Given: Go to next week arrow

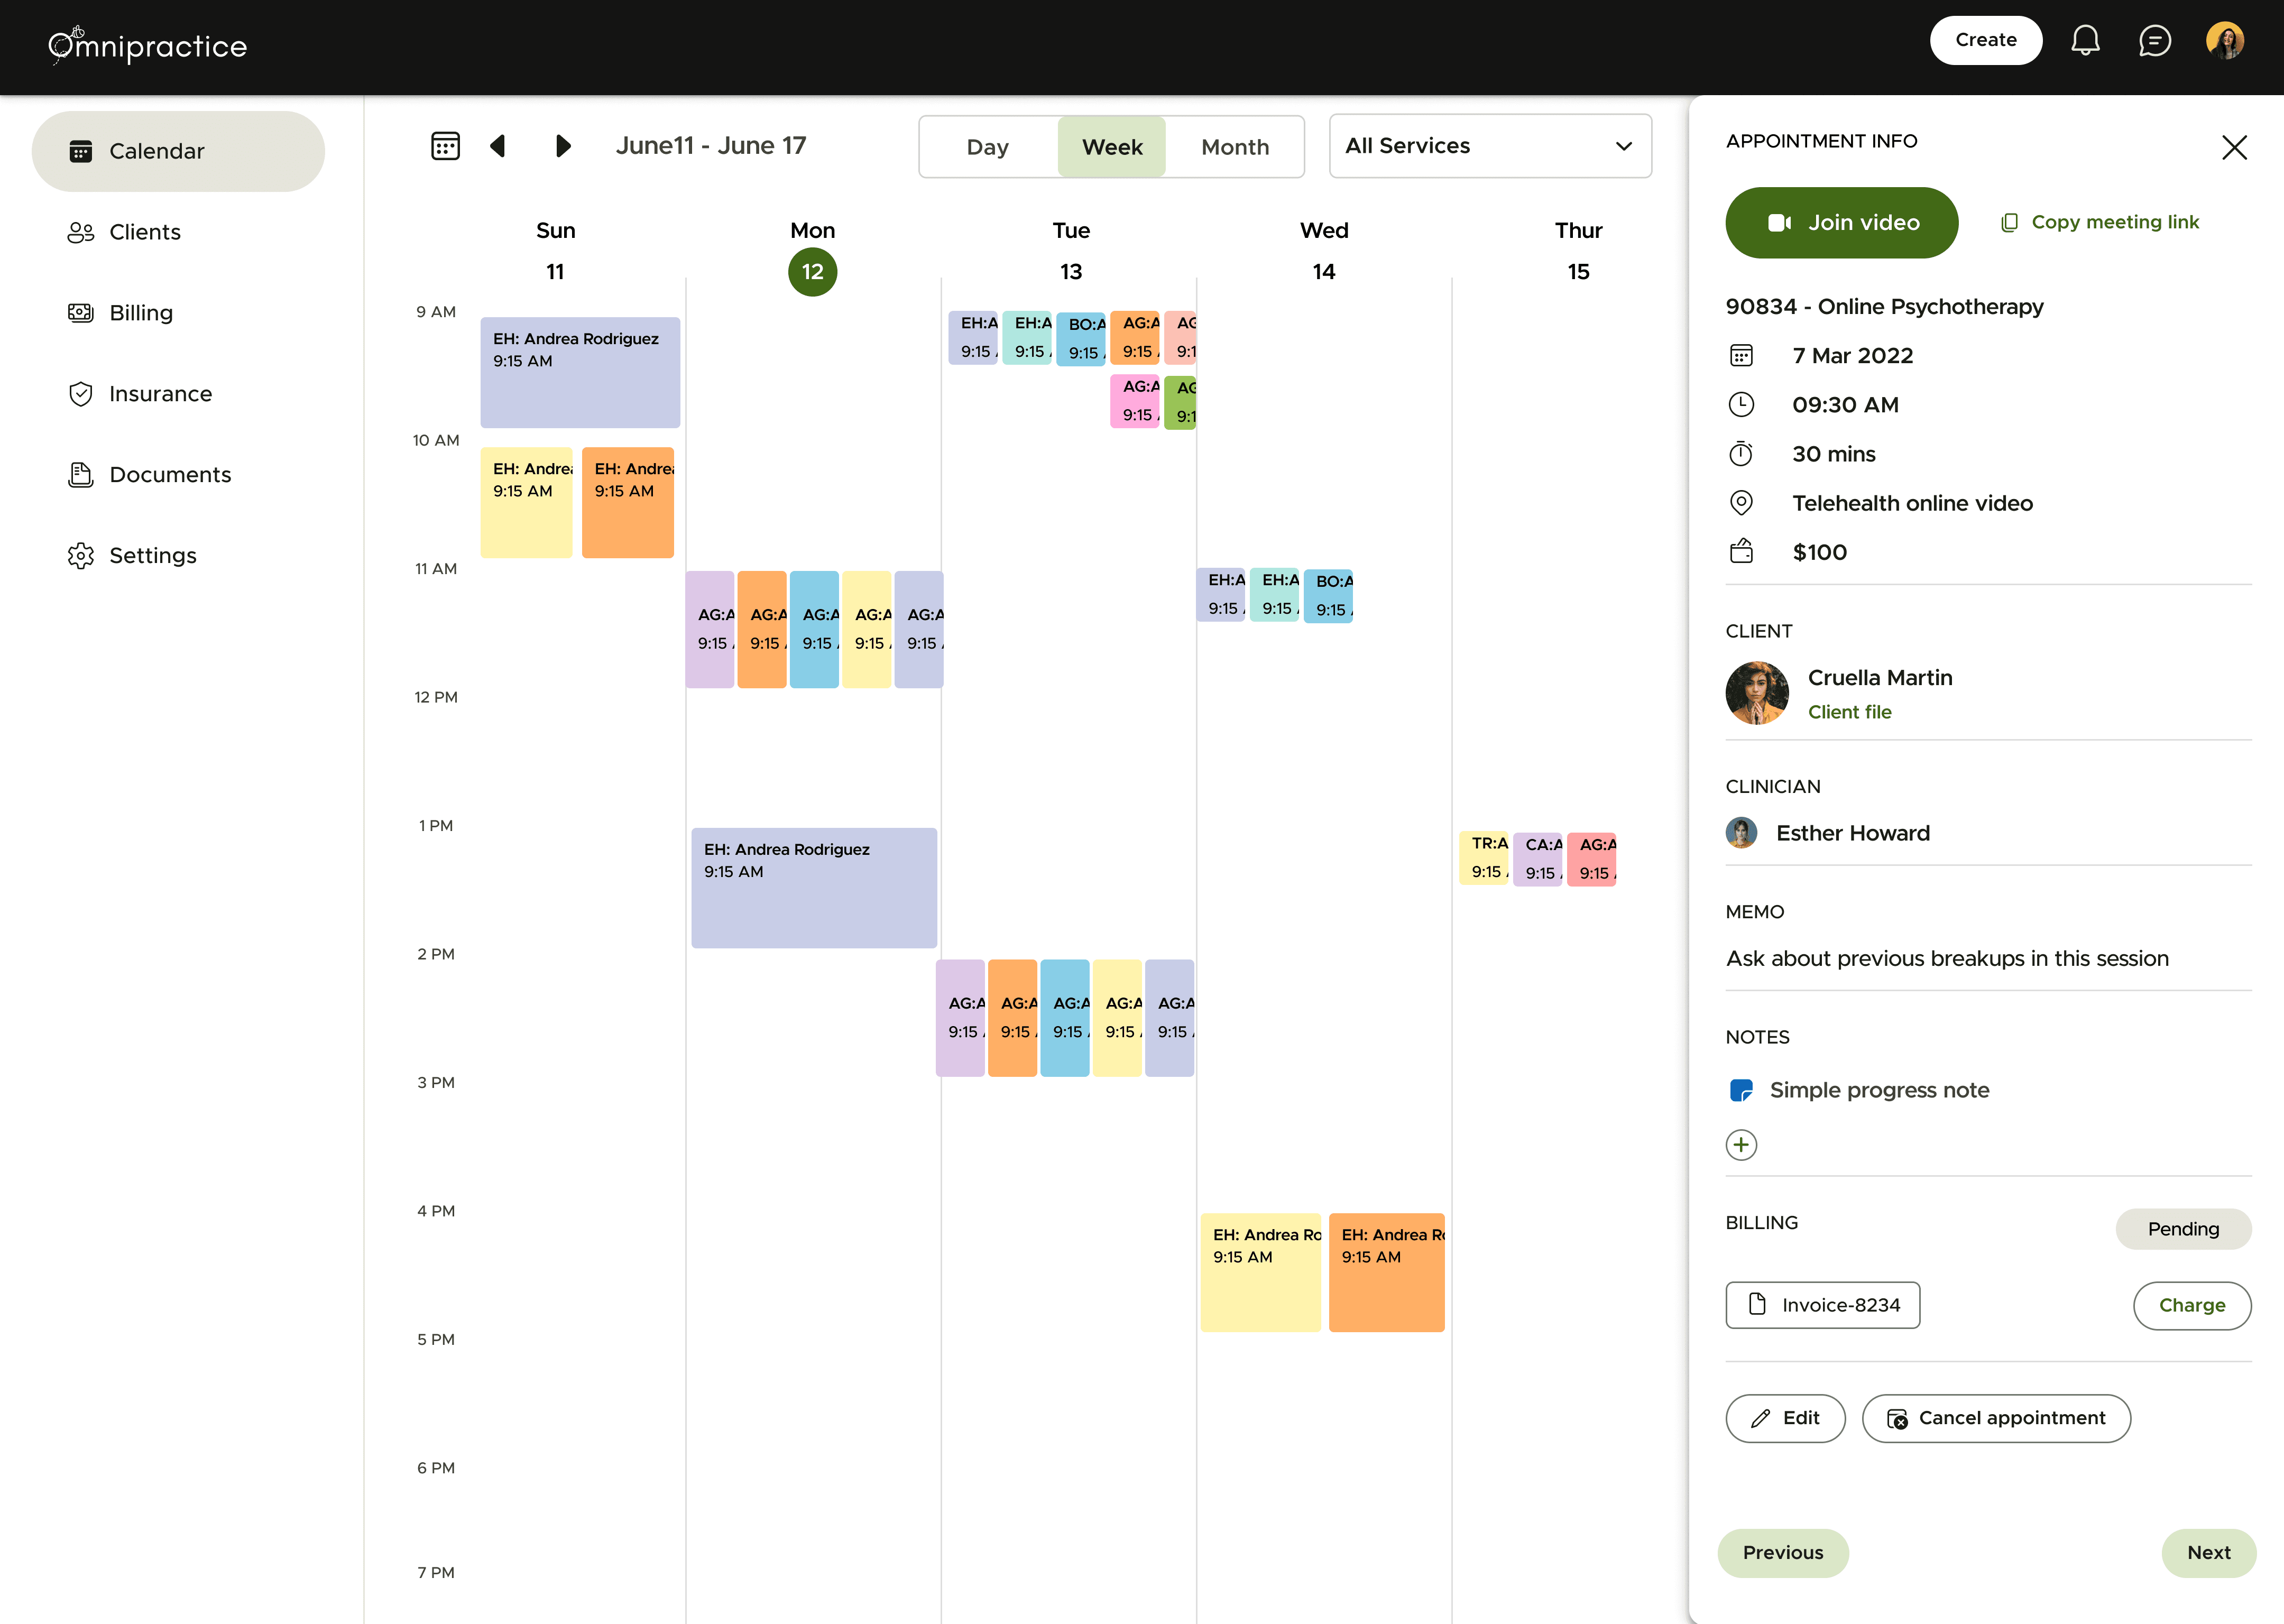Looking at the screenshot, I should click(563, 146).
